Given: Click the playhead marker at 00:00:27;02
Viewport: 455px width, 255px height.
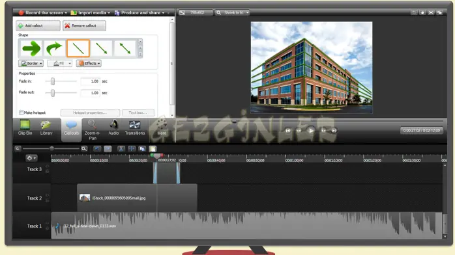Looking at the screenshot, I should click(x=157, y=157).
